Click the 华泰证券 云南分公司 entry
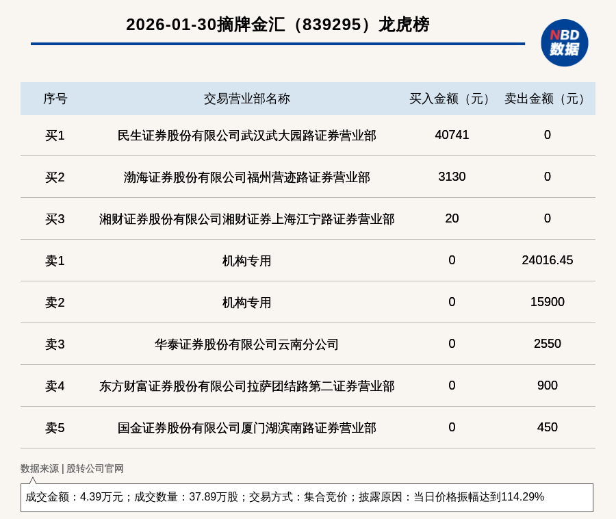The height and width of the screenshot is (519, 616). 246,344
